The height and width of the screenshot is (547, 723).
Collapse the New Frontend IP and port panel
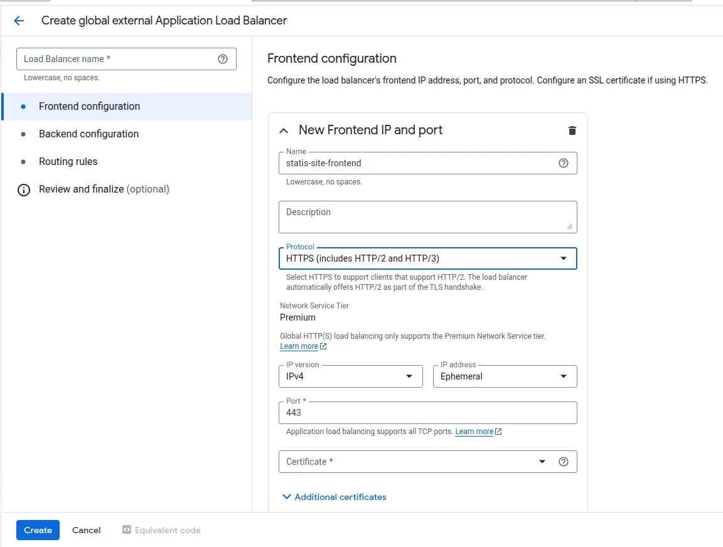pyautogui.click(x=283, y=130)
